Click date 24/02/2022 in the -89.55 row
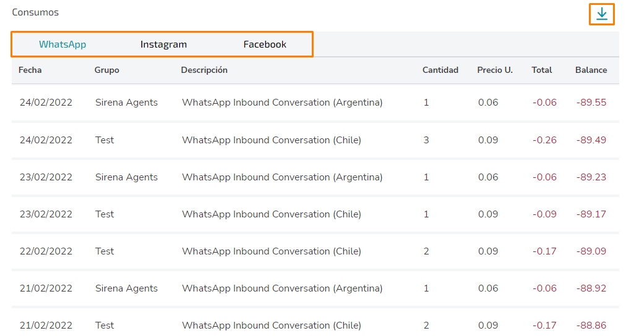 (46, 103)
